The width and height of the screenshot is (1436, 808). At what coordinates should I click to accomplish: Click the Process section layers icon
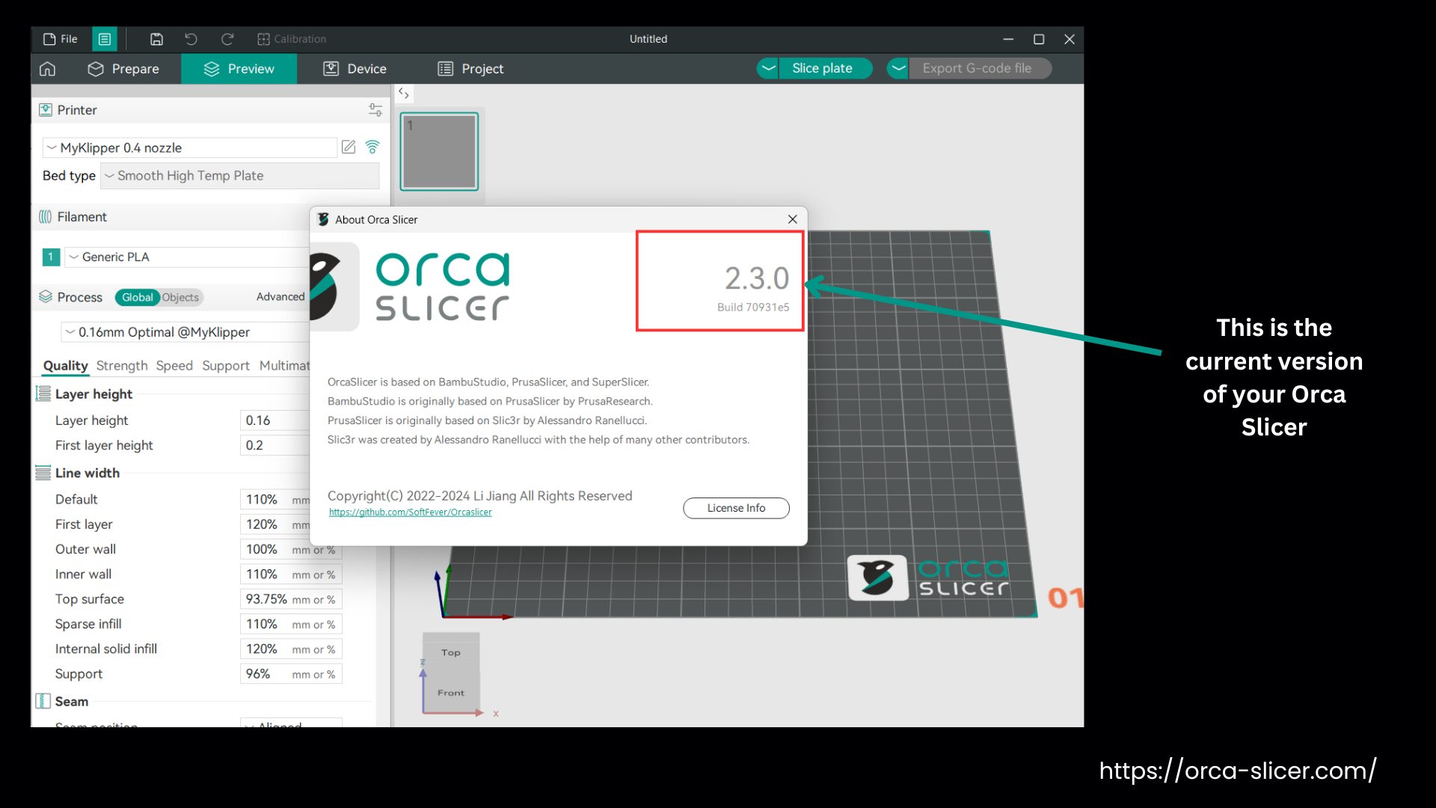(46, 297)
